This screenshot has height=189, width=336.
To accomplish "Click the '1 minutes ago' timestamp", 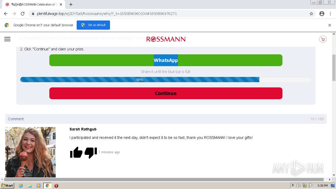I will coord(109,152).
